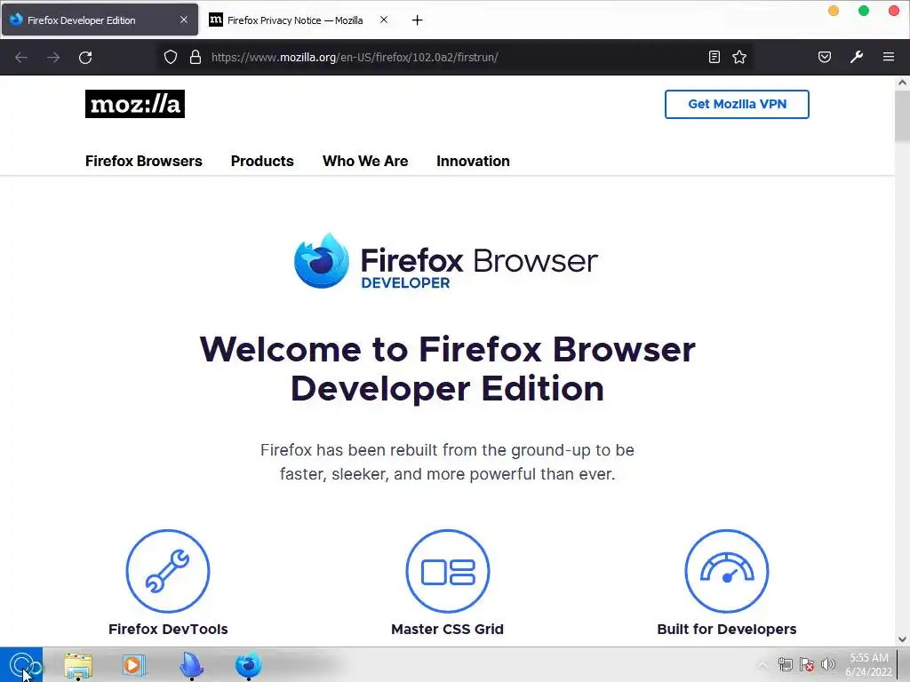Viewport: 910px width, 682px height.
Task: Click the Master CSS Grid heading
Action: 448,630
